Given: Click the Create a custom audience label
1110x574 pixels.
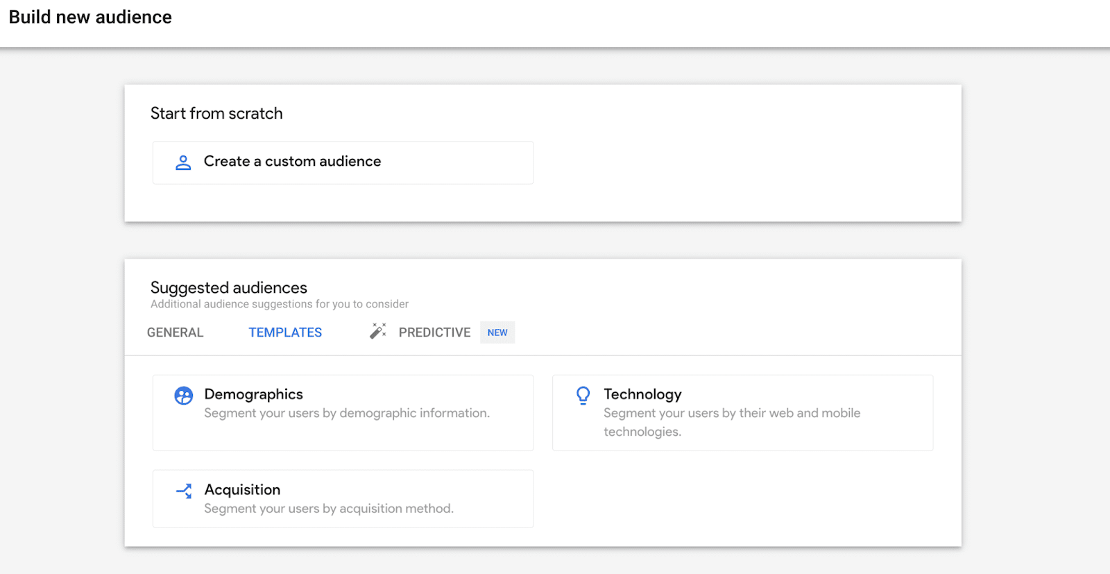Looking at the screenshot, I should (x=292, y=161).
